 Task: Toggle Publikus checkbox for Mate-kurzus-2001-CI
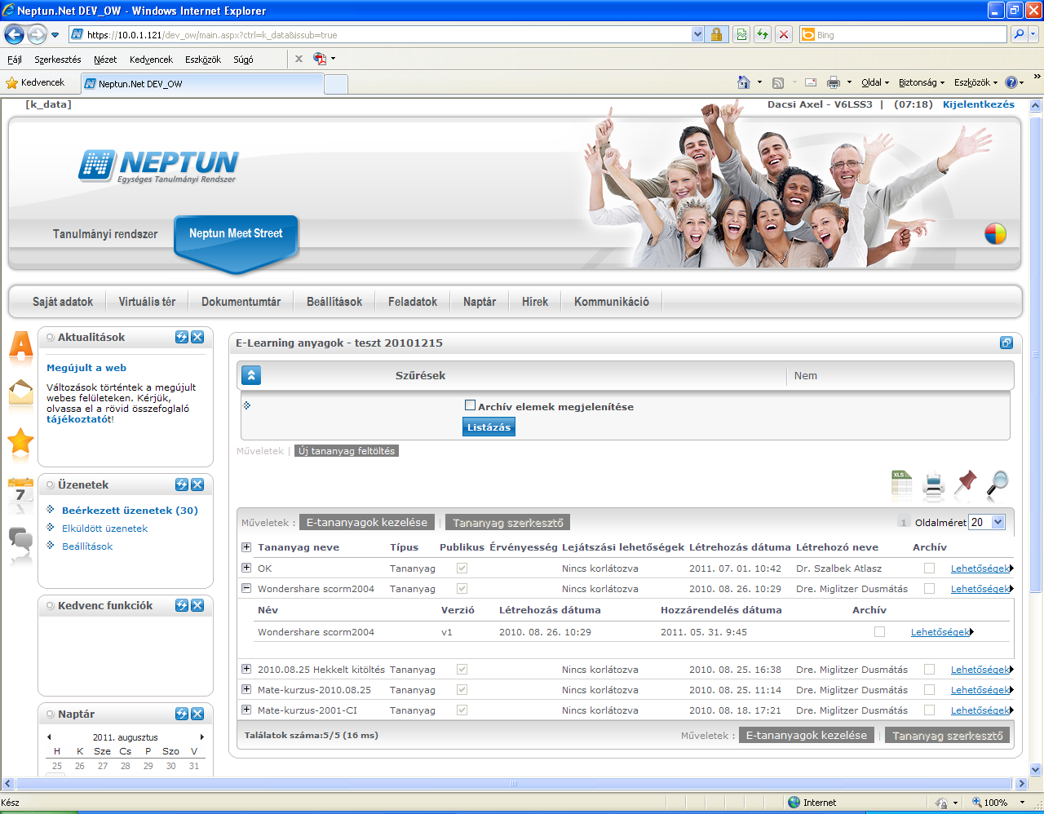[x=462, y=710]
